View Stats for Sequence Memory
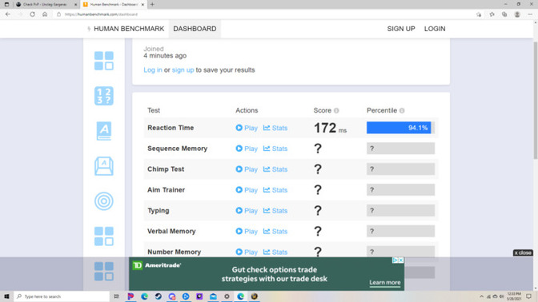This screenshot has width=538, height=302. tap(275, 149)
